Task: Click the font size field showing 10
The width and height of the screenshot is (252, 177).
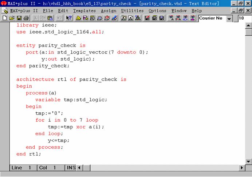Action: click(x=245, y=18)
